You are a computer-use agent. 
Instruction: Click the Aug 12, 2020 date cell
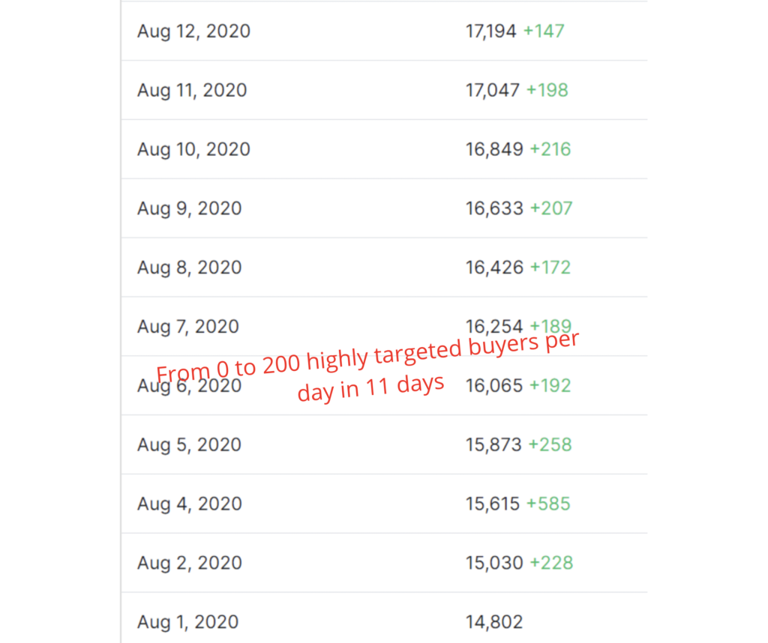193,31
